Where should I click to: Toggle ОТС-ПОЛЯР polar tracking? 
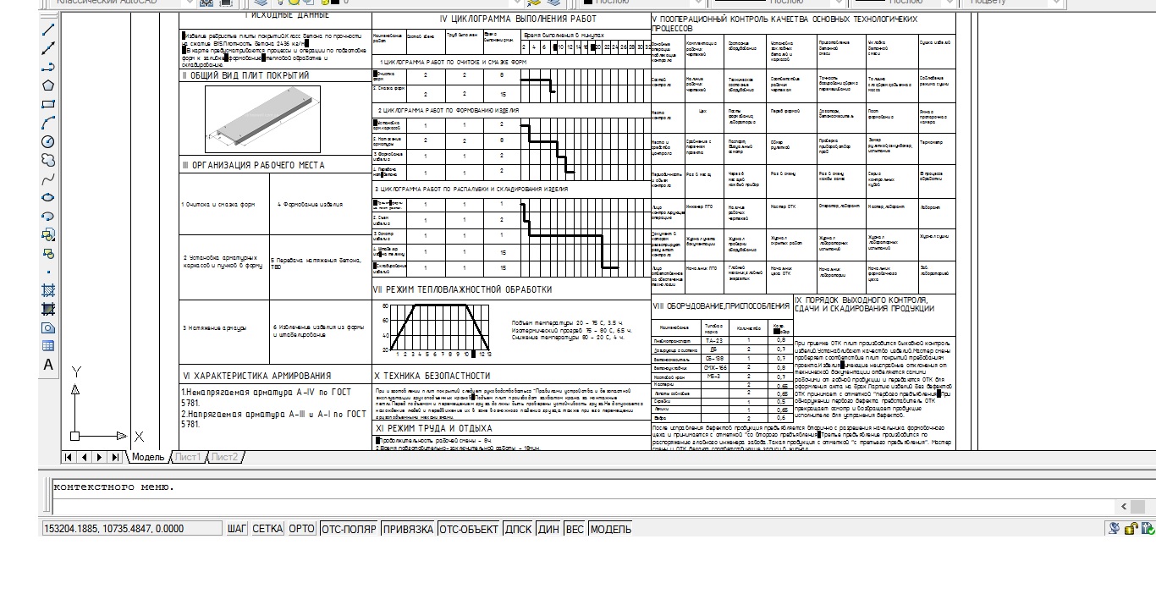pyautogui.click(x=349, y=529)
